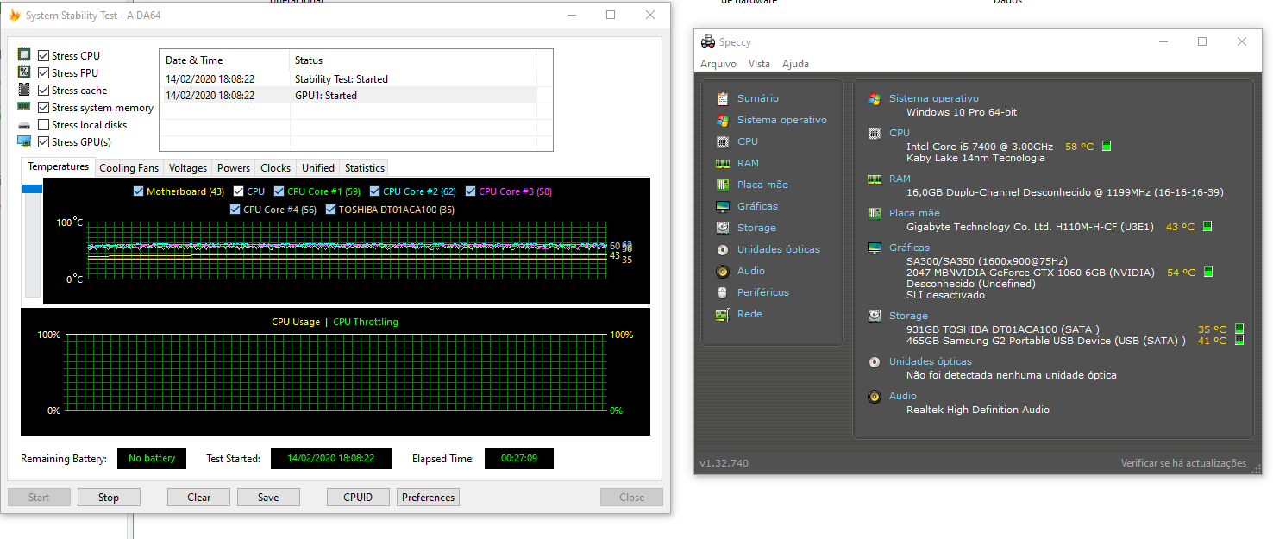
Task: Click the Stress GPU(s) monitor icon
Action: 24,141
